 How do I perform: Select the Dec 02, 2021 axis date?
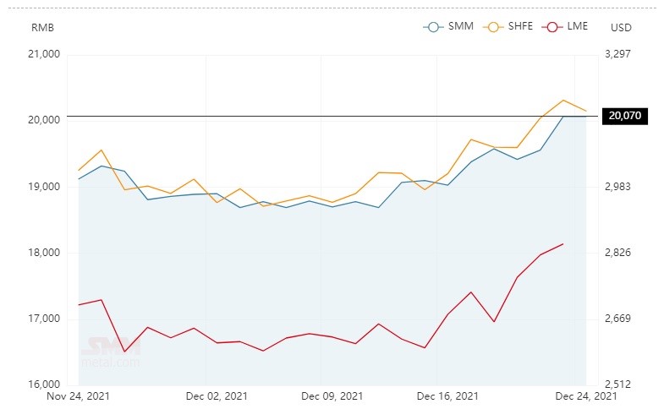click(x=217, y=396)
